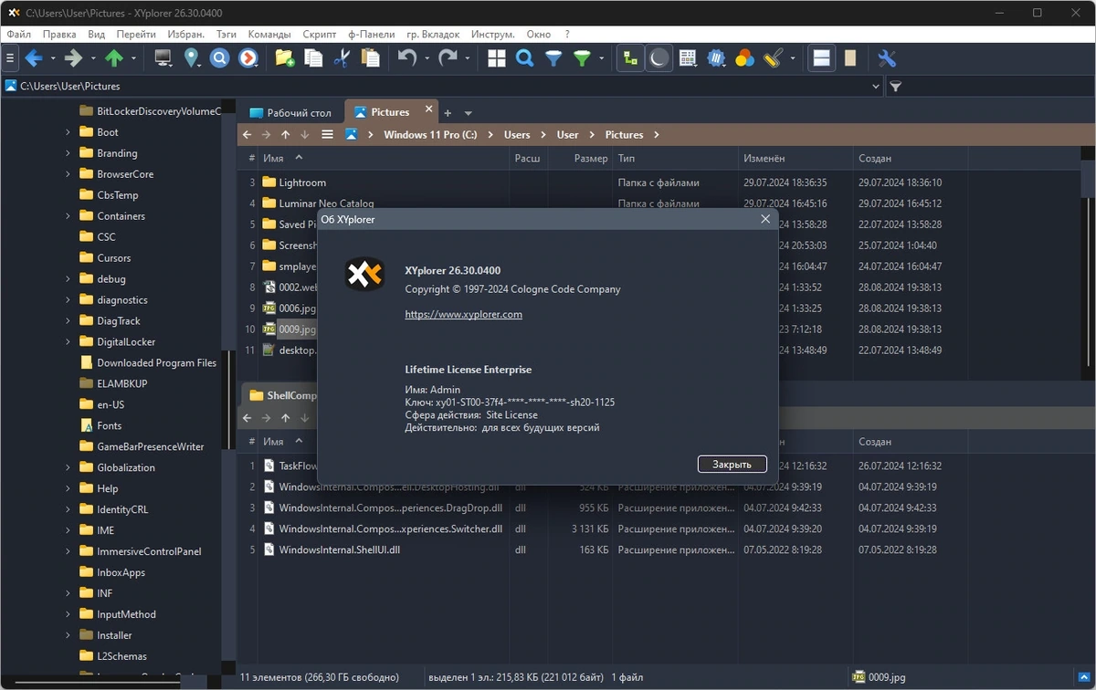Click the Undo arrow icon

(407, 58)
